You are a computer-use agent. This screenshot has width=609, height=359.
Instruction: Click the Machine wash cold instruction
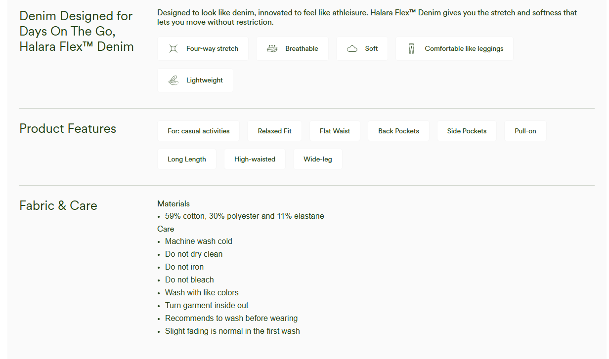coord(198,241)
